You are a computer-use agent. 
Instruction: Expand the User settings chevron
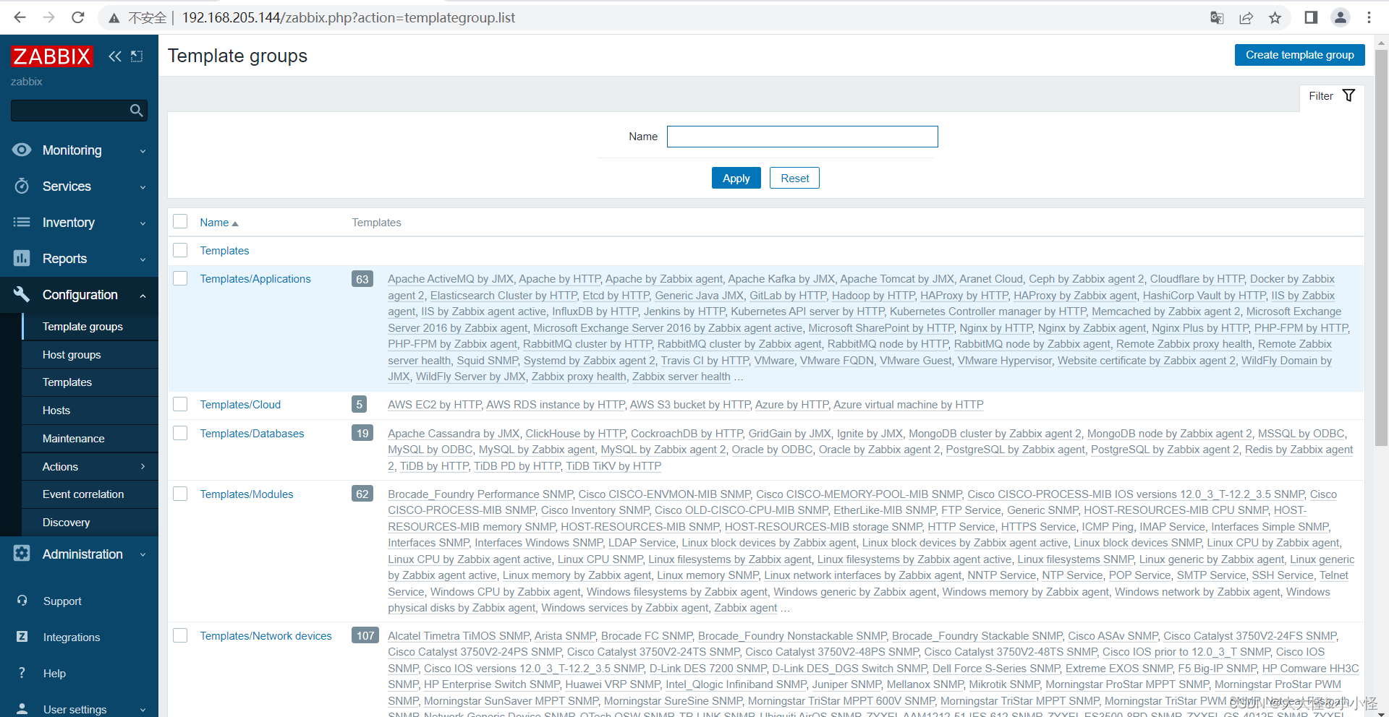coord(143,710)
